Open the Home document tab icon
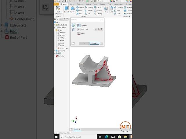The image size is (186, 139). click(x=71, y=129)
